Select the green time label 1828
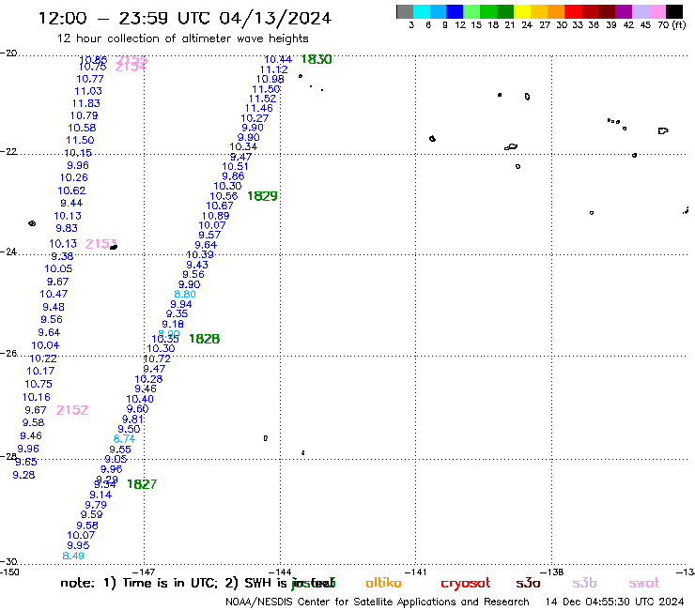Screen dimensions: 695x610 tap(205, 339)
